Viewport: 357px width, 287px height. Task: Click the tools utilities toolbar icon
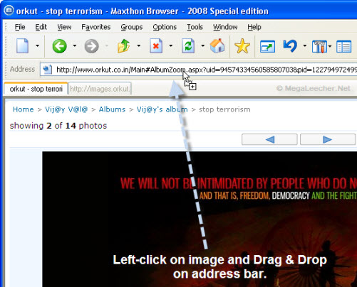point(320,46)
